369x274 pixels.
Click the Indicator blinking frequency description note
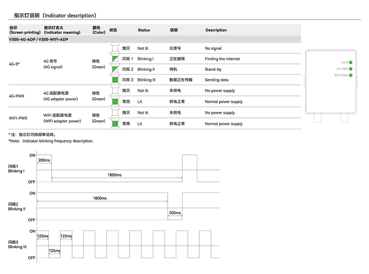pos(51,141)
